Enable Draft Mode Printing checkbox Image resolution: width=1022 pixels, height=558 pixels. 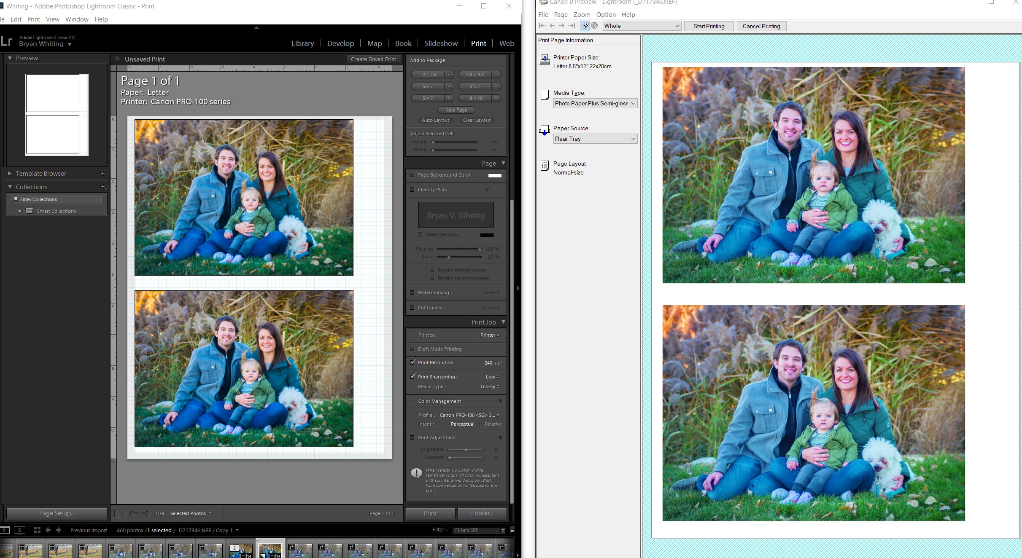coord(412,349)
